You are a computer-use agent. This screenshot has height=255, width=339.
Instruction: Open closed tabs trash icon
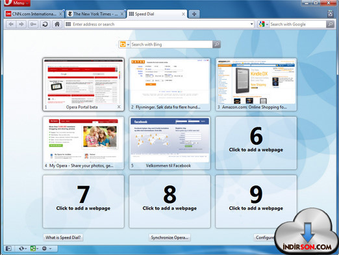tap(330, 14)
